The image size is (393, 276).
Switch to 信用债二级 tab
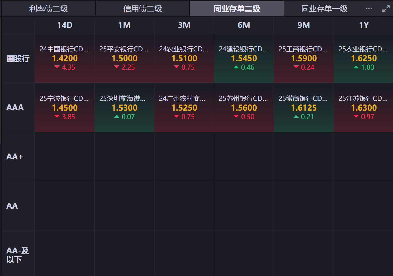(x=143, y=9)
